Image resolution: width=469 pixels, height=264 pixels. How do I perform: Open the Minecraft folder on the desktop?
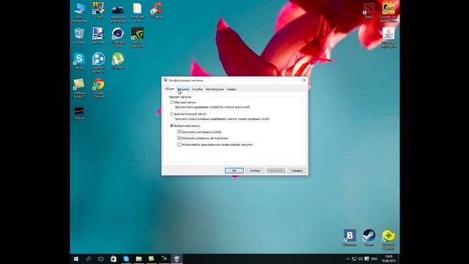(137, 12)
